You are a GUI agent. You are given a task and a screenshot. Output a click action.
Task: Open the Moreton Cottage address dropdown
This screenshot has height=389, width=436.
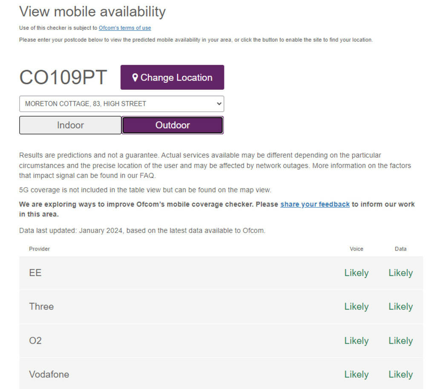tap(121, 104)
